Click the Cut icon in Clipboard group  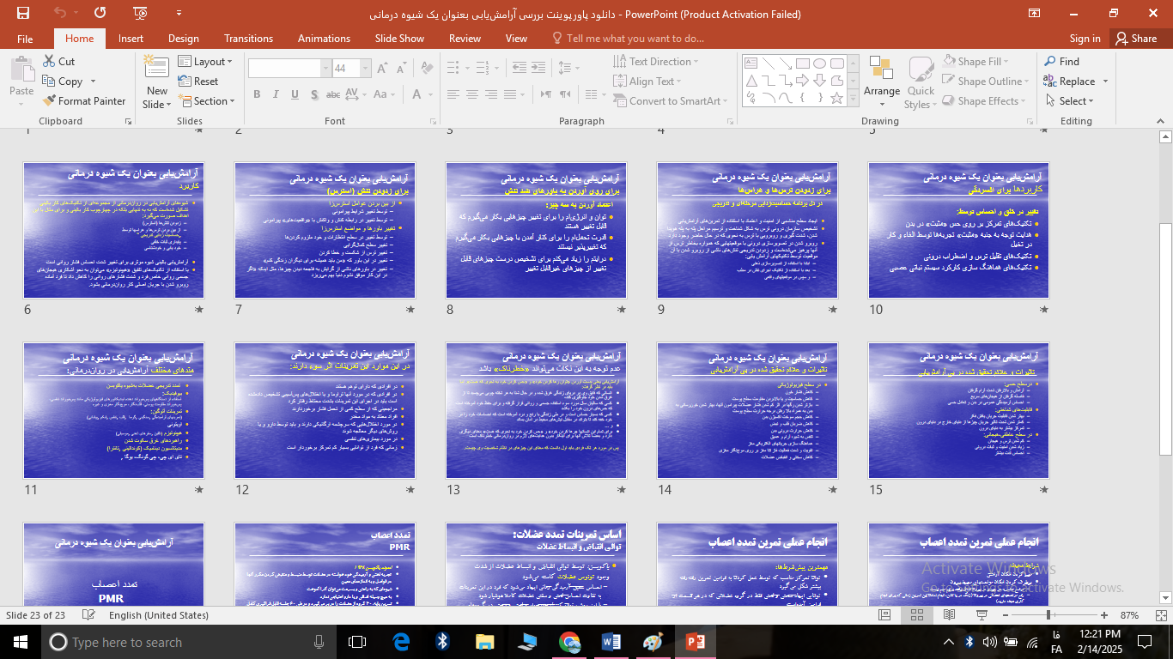[x=58, y=62]
